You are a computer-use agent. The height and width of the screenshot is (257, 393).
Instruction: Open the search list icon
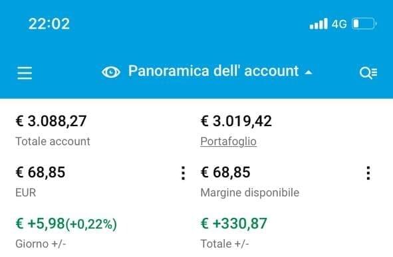coord(368,73)
